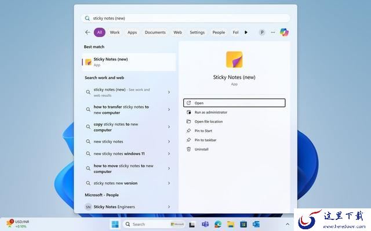Click the taskbar Search box
Viewport: 371px width, 231px height.
[155, 224]
